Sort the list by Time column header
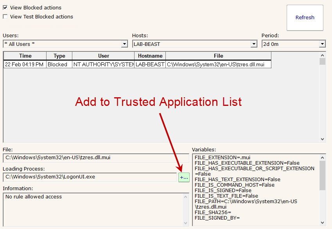Image resolution: width=332 pixels, height=229 pixels. click(x=25, y=56)
